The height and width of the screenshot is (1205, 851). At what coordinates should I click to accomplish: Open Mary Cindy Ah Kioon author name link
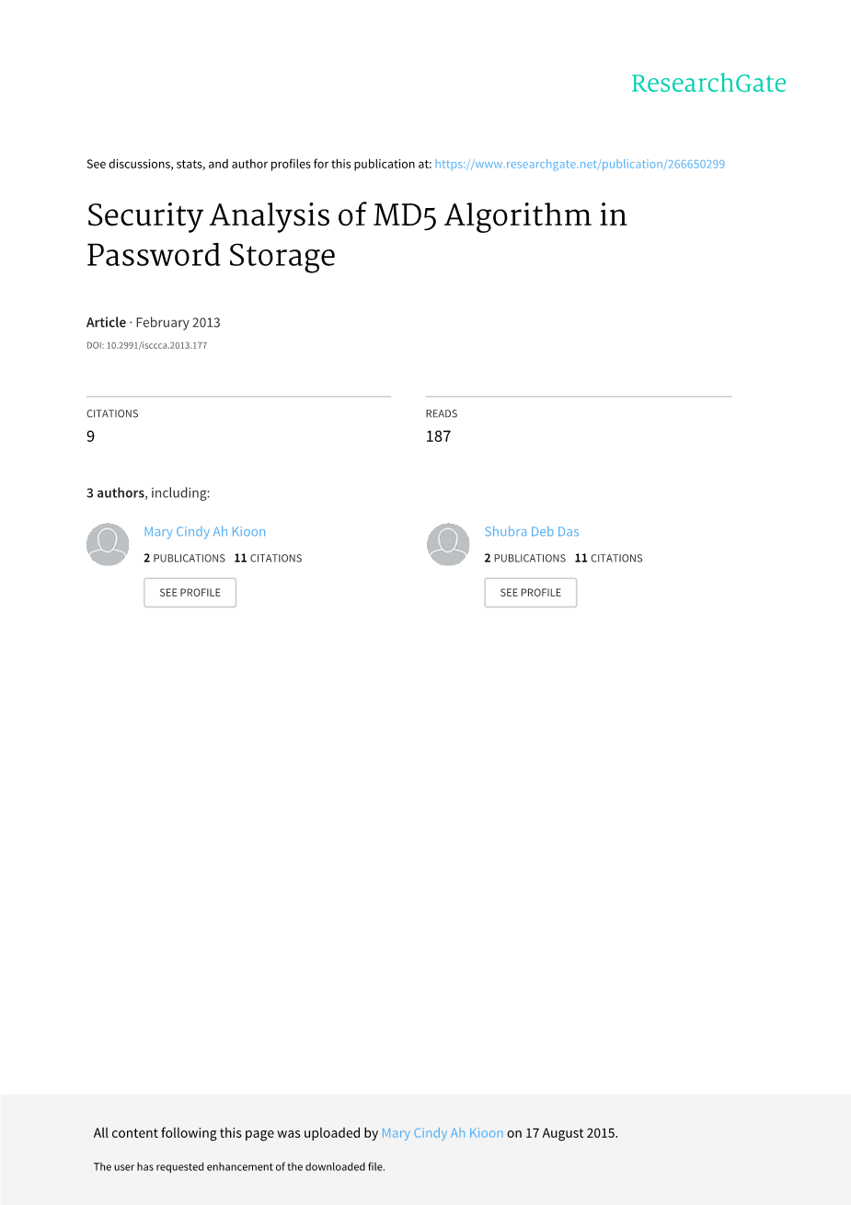pos(204,531)
